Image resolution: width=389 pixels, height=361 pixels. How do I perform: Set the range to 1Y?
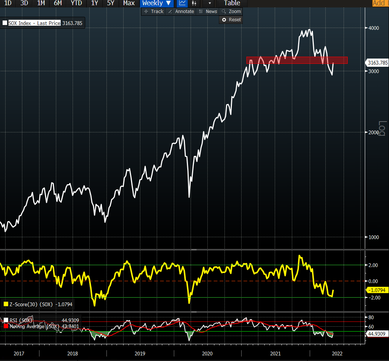95,3
